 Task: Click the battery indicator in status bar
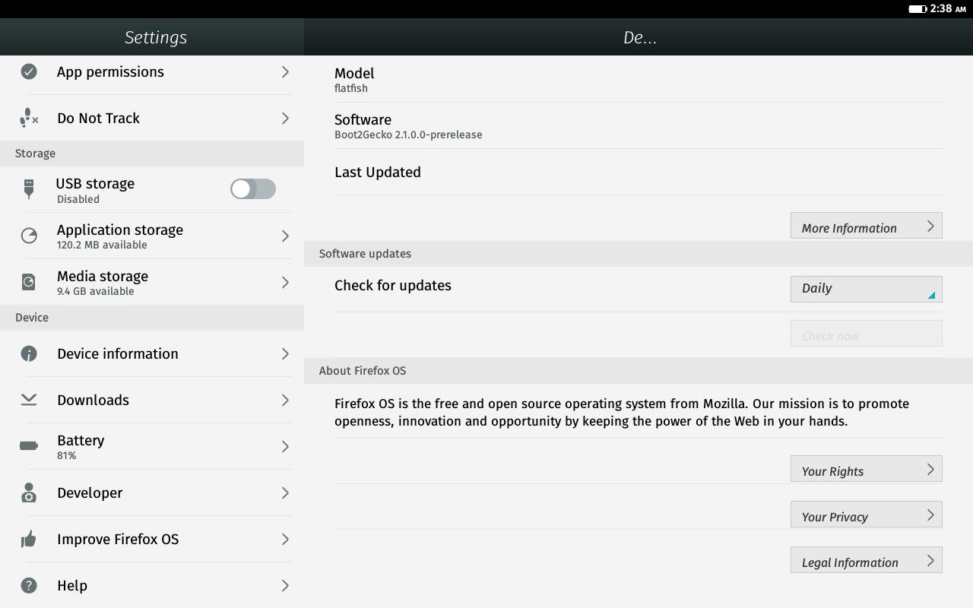pyautogui.click(x=917, y=9)
